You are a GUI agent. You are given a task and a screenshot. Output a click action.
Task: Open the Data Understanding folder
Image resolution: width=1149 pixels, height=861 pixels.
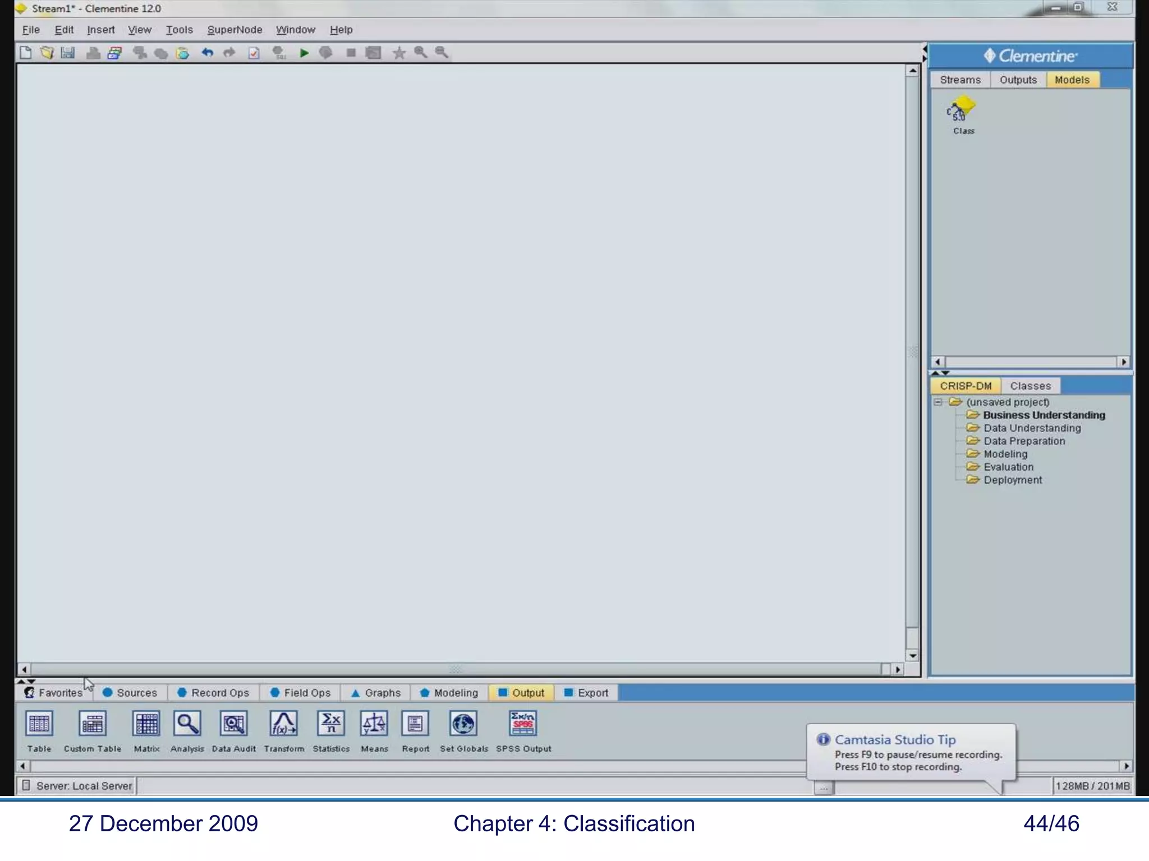1031,428
